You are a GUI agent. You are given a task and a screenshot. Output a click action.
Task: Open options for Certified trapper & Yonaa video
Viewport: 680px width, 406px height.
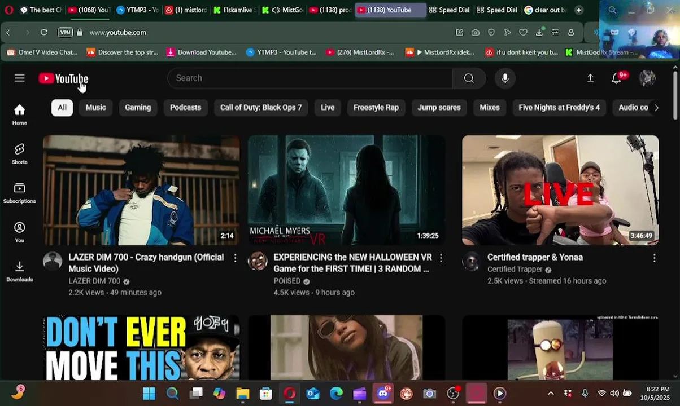click(x=654, y=258)
